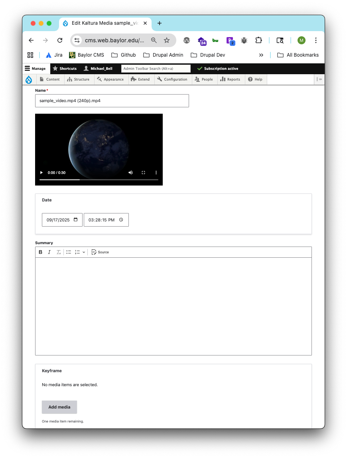Viewport: 347px width, 458px height.
Task: Expand the numbered list style dropdown arrow
Action: click(x=84, y=252)
